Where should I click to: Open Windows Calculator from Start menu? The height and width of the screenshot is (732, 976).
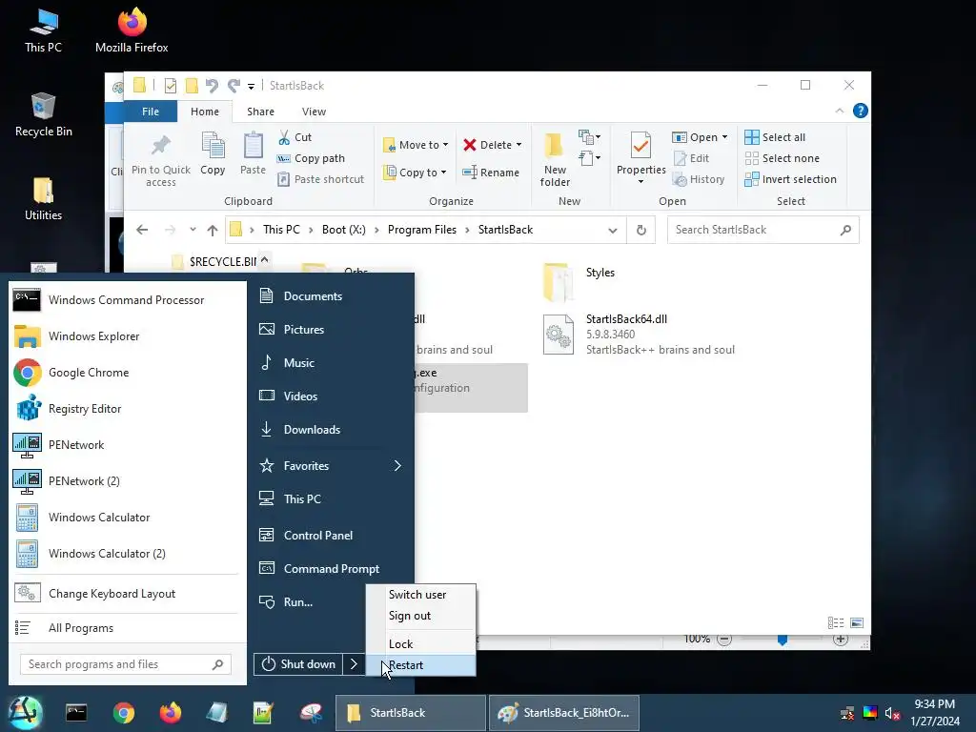pos(128,518)
